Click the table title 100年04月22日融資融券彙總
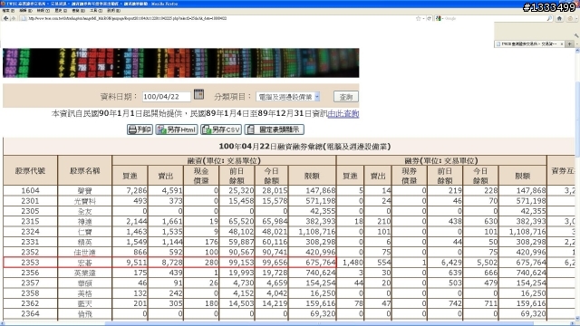580x326 pixels. [304, 147]
